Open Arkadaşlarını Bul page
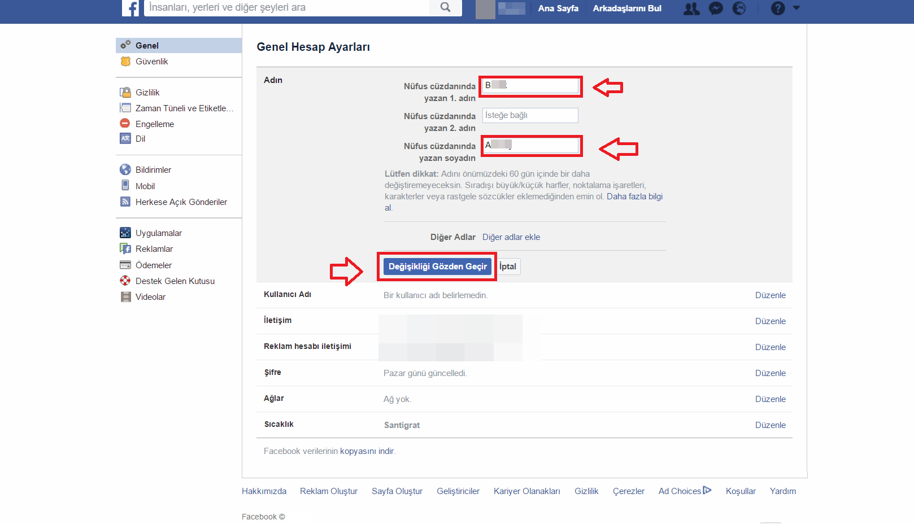Image resolution: width=914 pixels, height=524 pixels. click(627, 8)
